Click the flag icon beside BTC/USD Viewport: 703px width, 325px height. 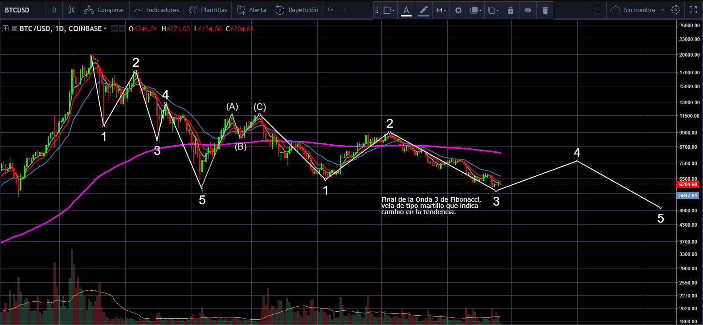click(x=15, y=28)
